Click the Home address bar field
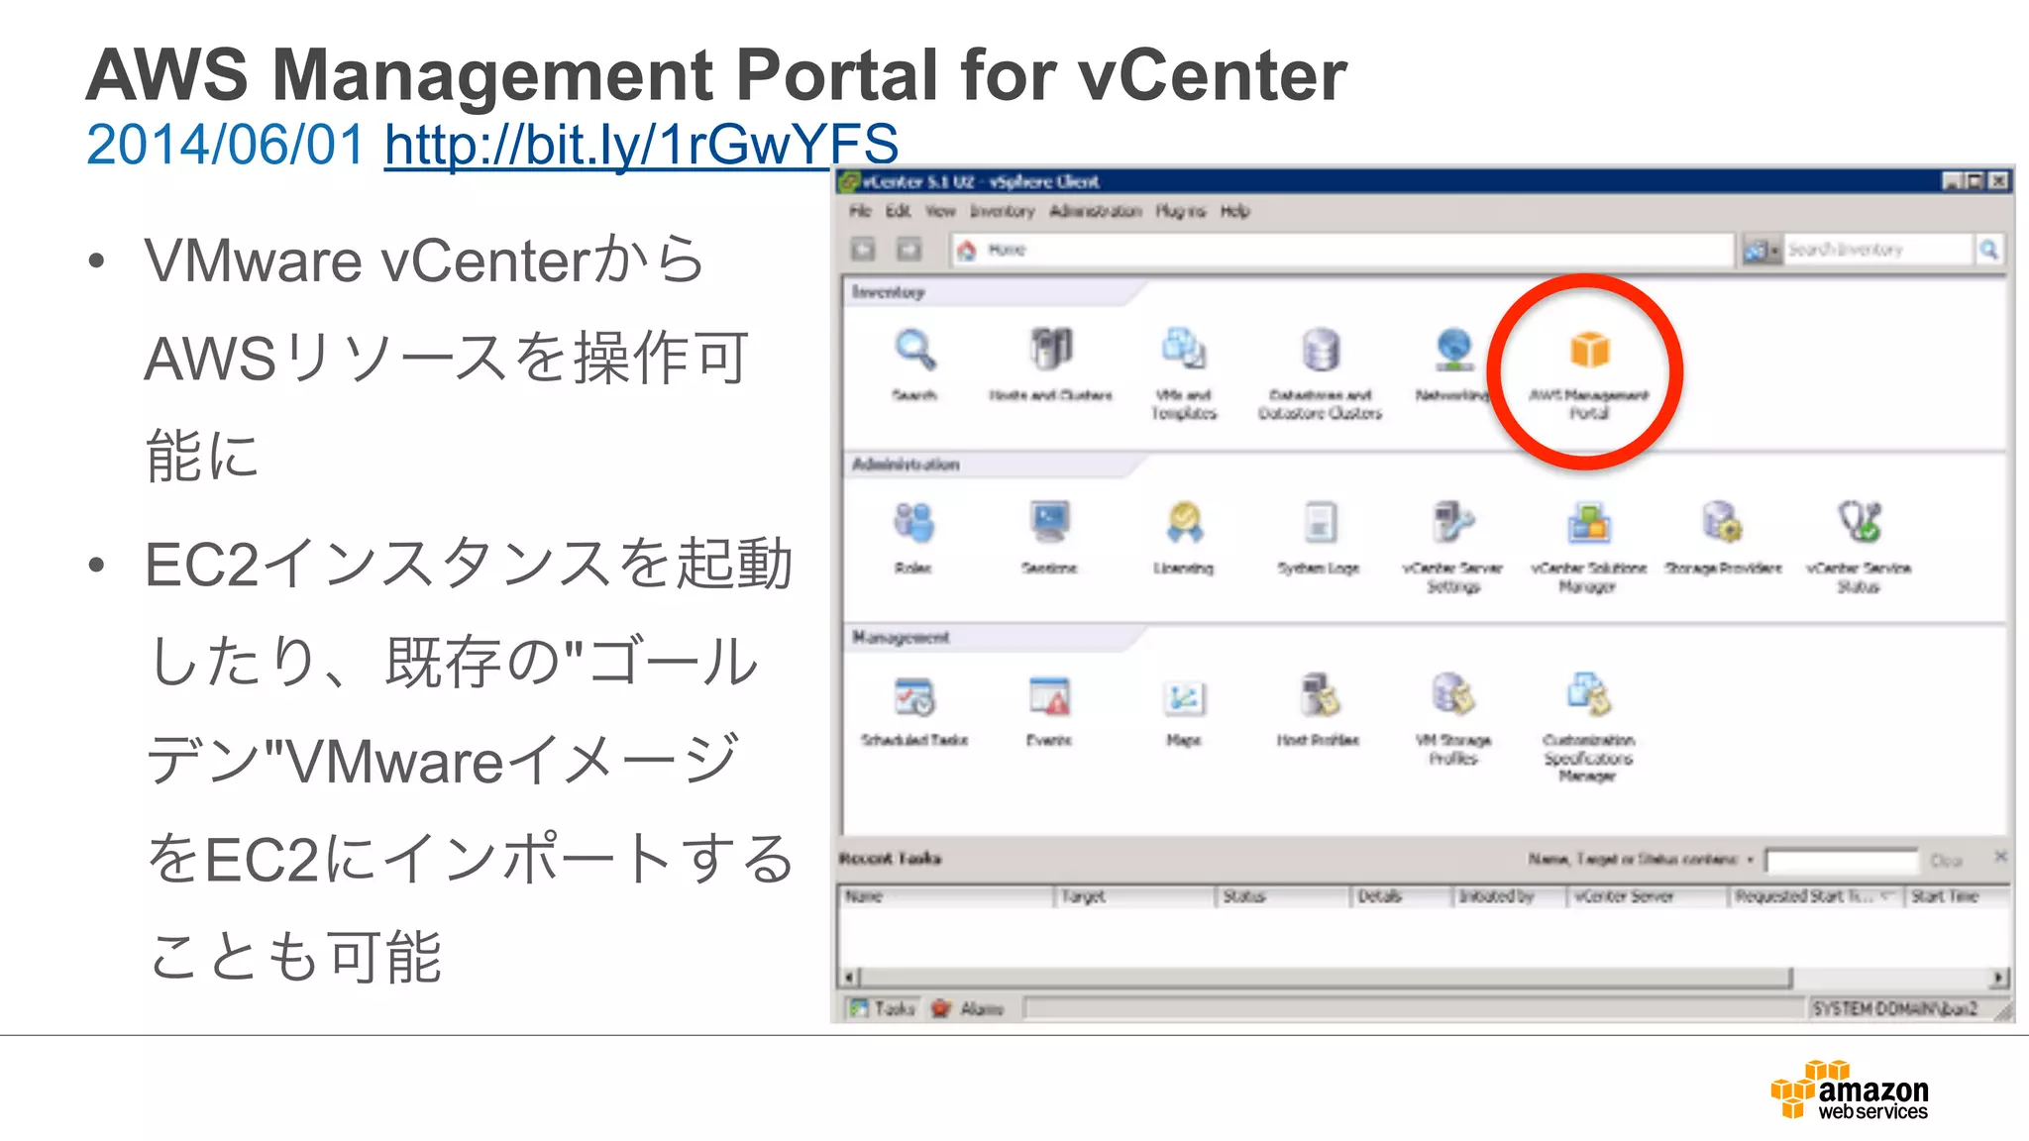The image size is (2029, 1141). coord(1342,250)
